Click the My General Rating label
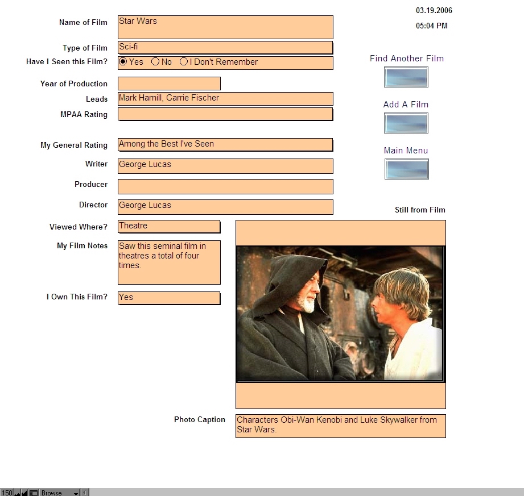Viewport: 524px width, 496px height. 74,145
